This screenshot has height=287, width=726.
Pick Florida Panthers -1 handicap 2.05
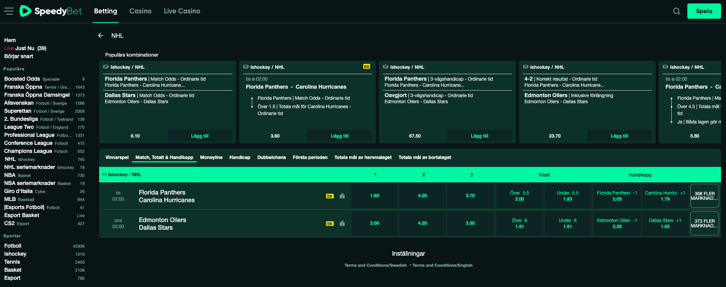pyautogui.click(x=617, y=196)
